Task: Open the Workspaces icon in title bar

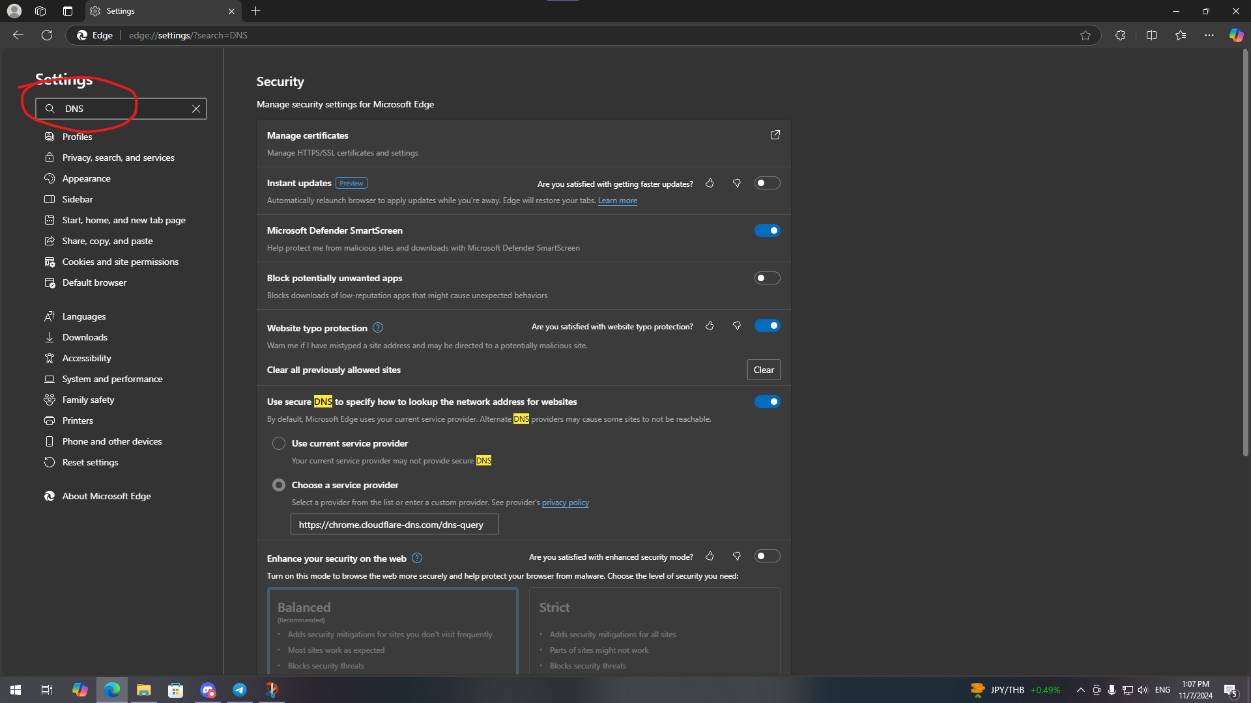Action: (40, 11)
